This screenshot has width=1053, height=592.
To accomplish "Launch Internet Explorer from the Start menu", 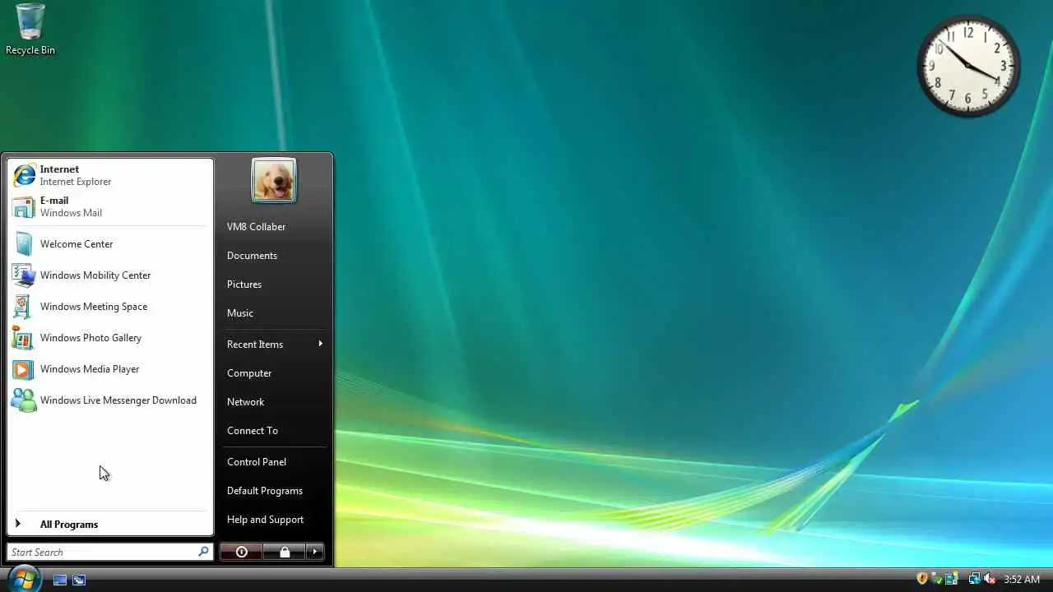I will 110,175.
